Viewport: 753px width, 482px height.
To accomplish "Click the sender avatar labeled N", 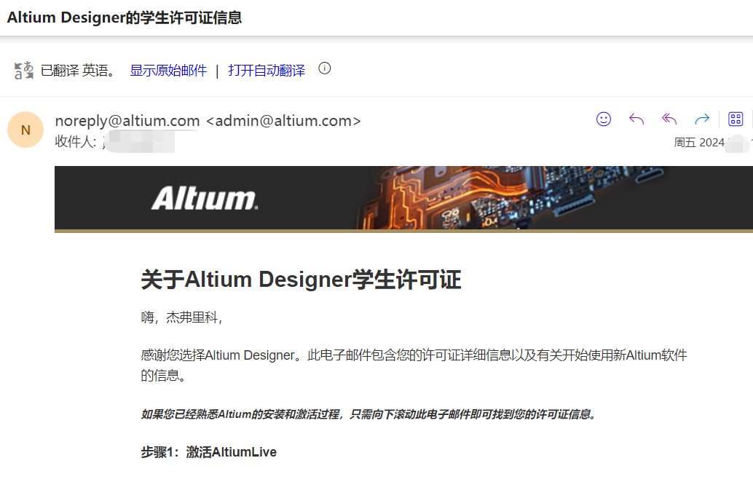I will click(25, 130).
